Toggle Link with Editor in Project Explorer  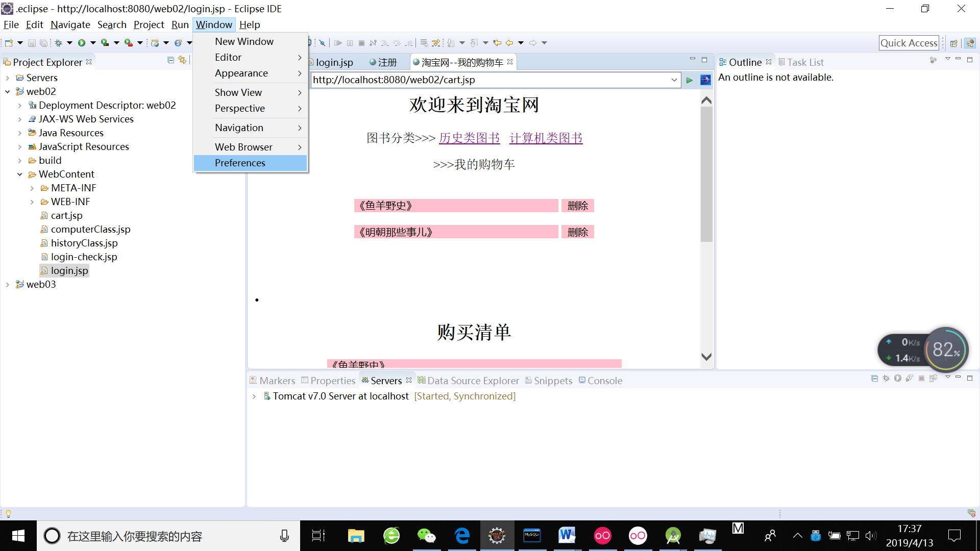click(182, 60)
